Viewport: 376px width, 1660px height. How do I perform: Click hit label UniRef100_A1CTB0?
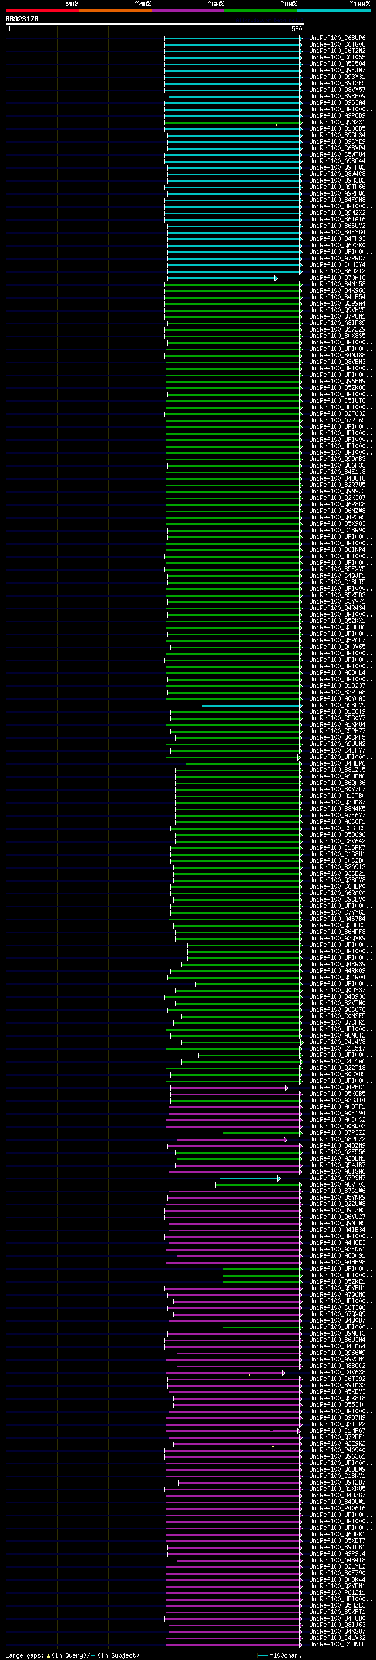point(337,797)
